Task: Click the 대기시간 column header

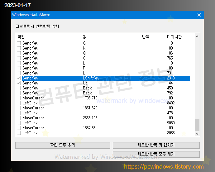Action: tap(177, 37)
